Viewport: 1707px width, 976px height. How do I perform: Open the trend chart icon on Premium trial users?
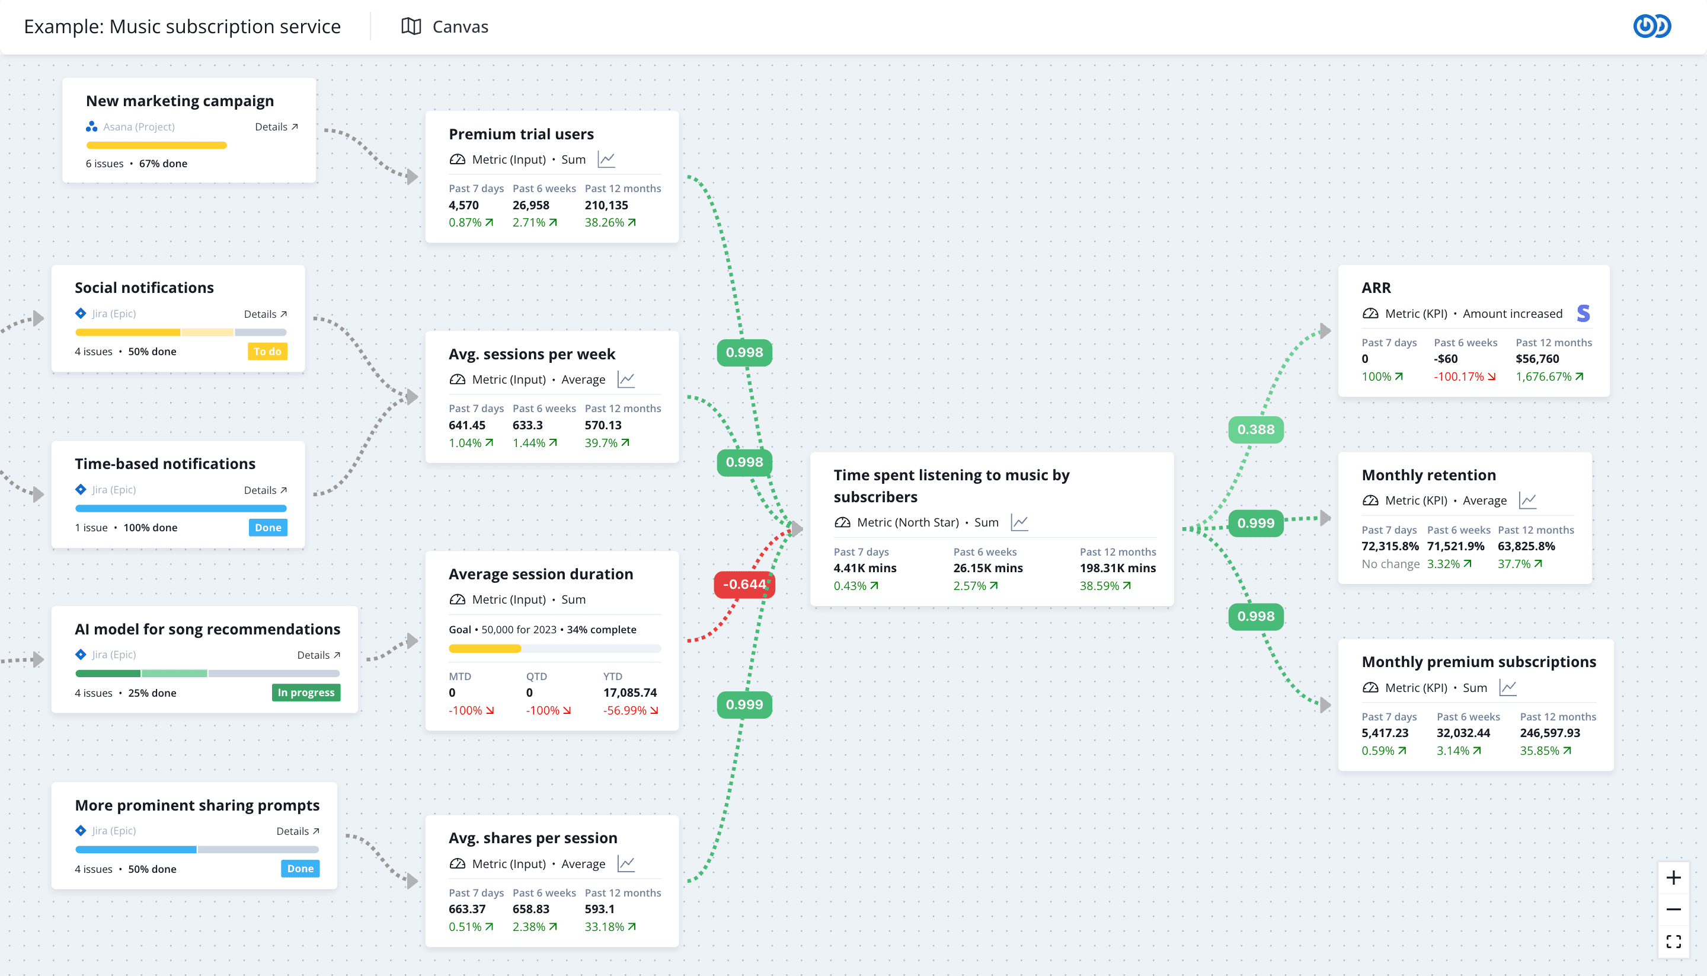point(607,159)
